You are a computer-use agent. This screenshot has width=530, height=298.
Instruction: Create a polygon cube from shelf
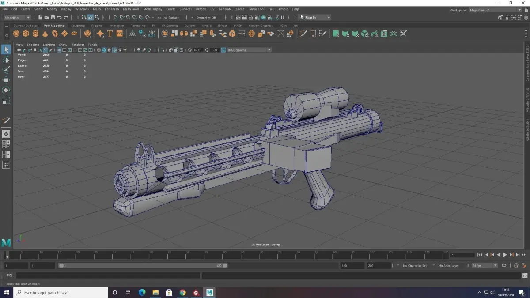pyautogui.click(x=26, y=34)
